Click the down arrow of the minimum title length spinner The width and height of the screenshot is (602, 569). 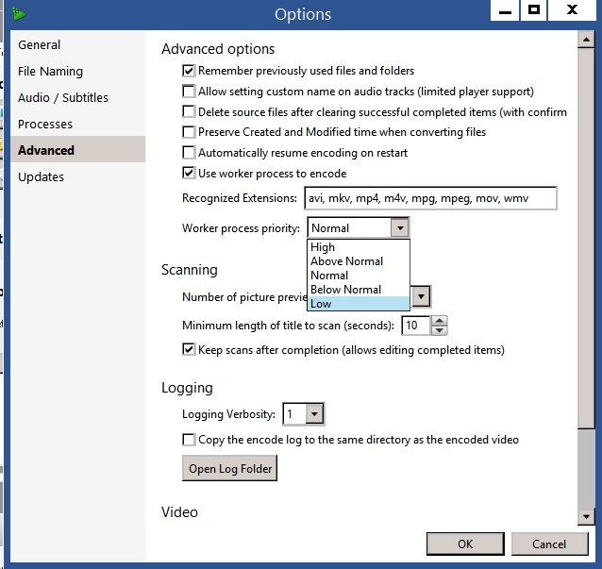(439, 330)
